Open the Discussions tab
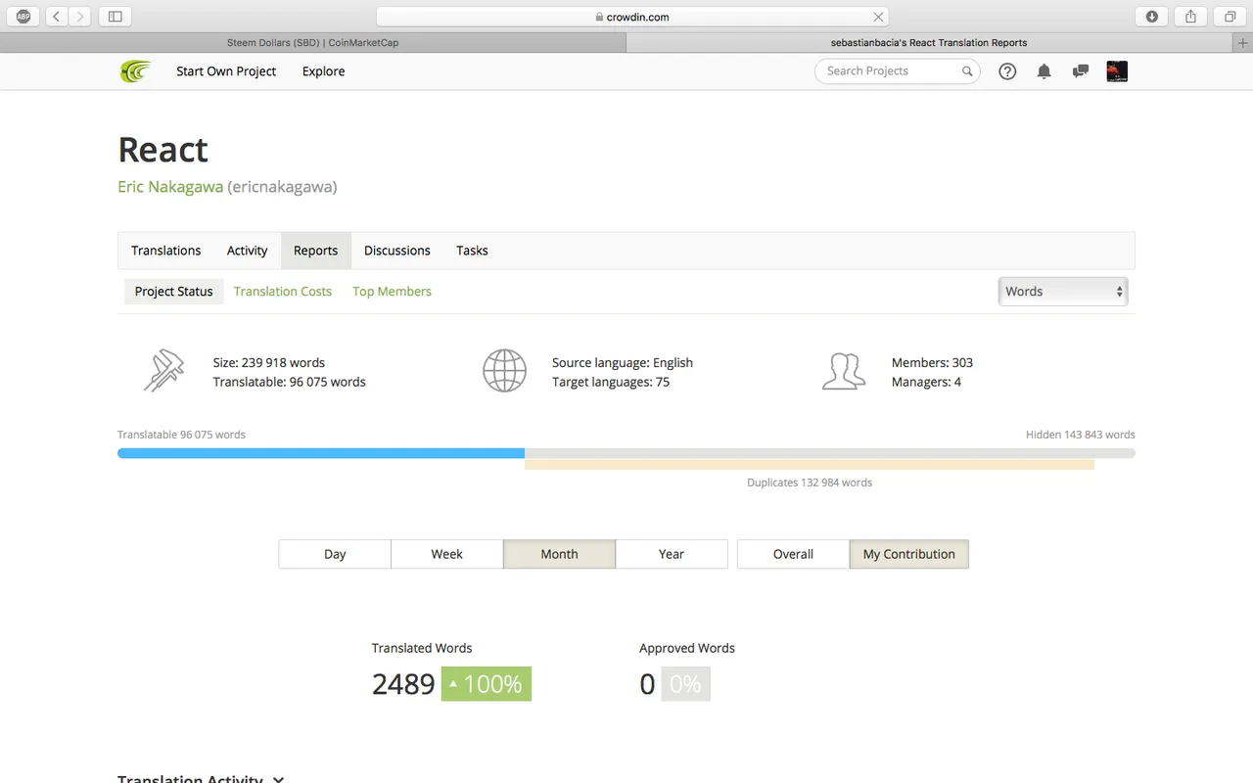1253x783 pixels. [x=396, y=251]
